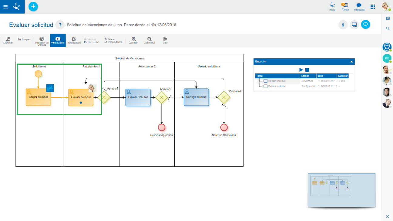The width and height of the screenshot is (393, 221).
Task: Click the Zoom in magnifier
Action: tap(134, 41)
